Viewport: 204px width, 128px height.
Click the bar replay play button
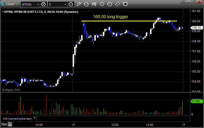coord(102,4)
